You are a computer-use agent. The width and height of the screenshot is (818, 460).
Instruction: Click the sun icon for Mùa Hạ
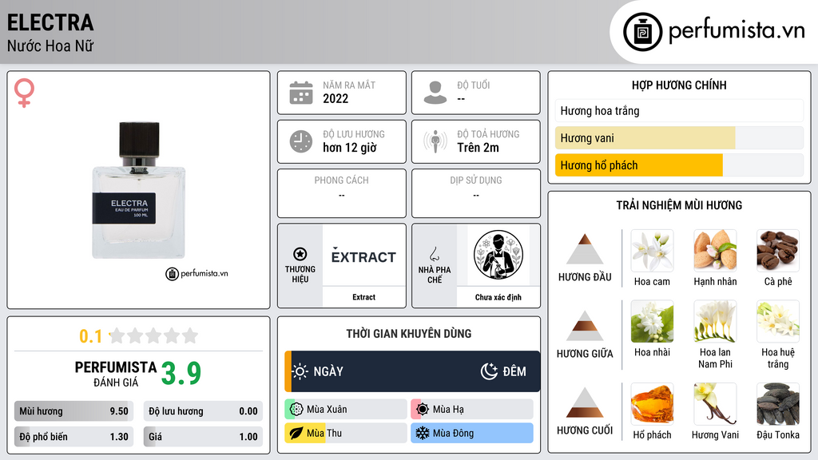click(423, 410)
